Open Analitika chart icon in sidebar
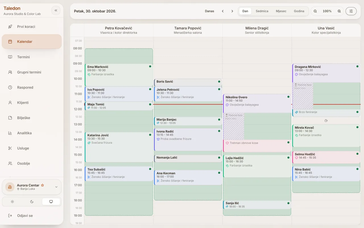The width and height of the screenshot is (364, 228). [10, 133]
